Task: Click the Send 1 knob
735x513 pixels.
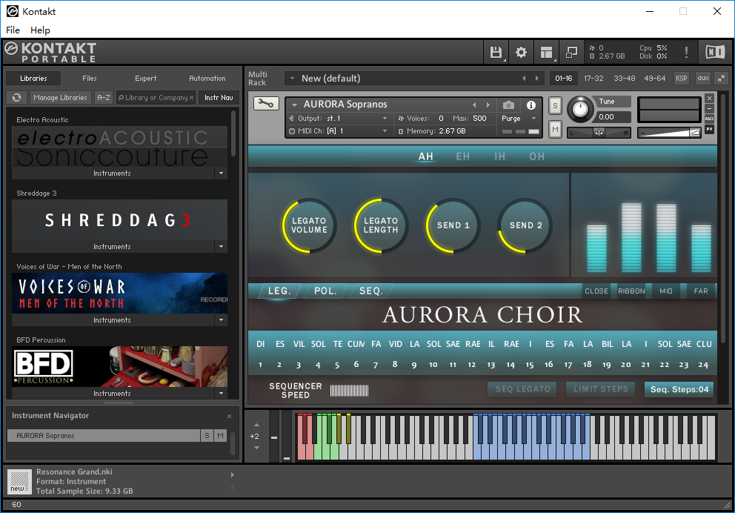Action: click(453, 225)
